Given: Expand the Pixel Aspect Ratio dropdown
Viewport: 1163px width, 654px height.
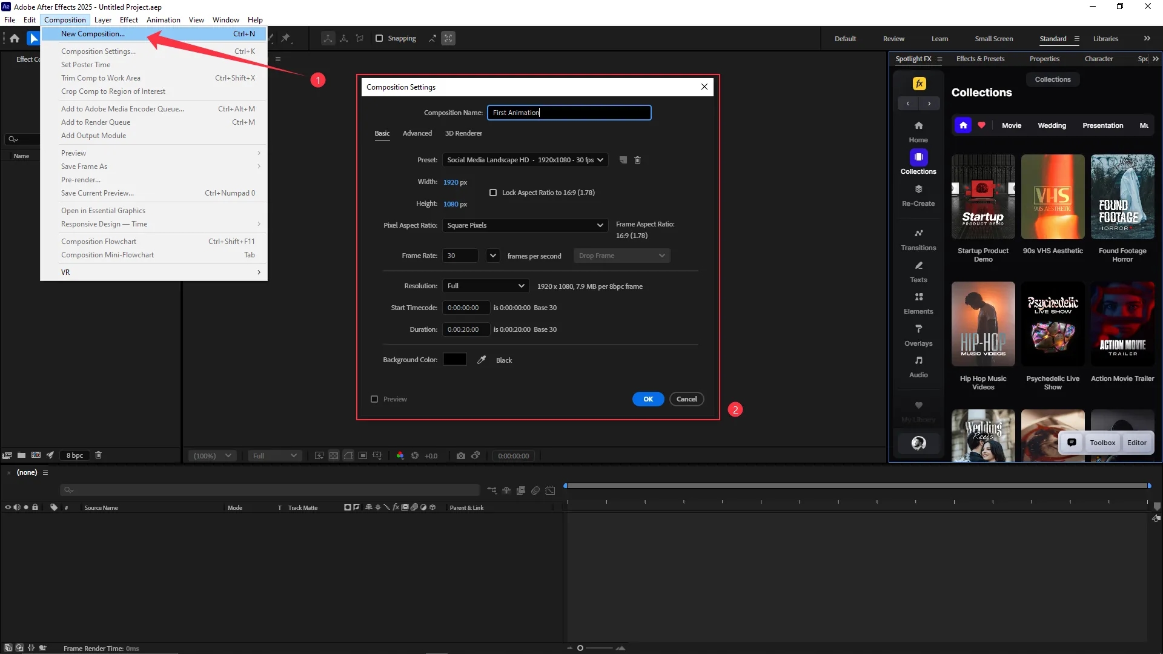Looking at the screenshot, I should tap(525, 225).
